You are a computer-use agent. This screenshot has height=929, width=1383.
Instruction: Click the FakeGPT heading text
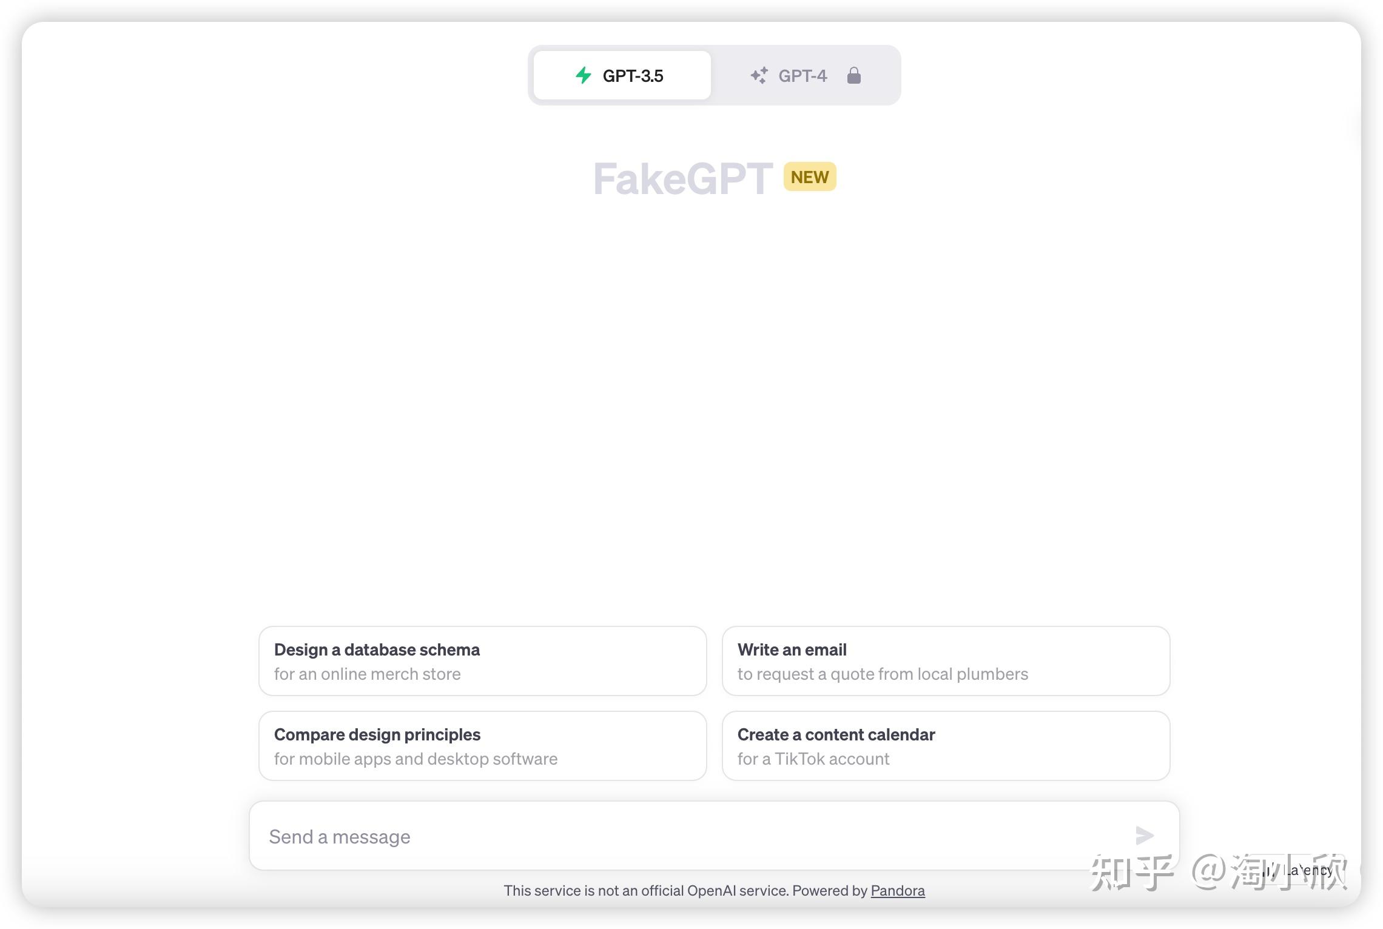(683, 179)
